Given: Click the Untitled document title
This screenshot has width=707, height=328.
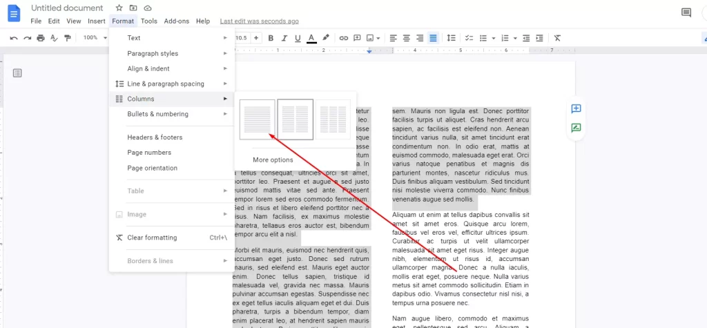Looking at the screenshot, I should pyautogui.click(x=67, y=8).
